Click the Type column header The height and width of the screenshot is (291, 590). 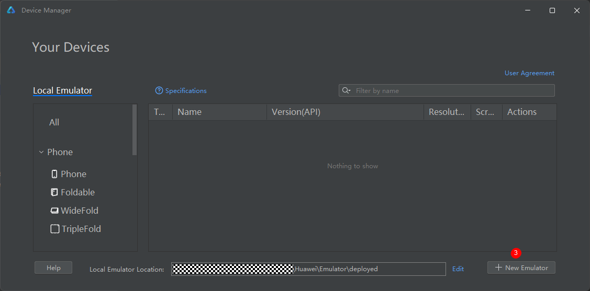(x=160, y=112)
